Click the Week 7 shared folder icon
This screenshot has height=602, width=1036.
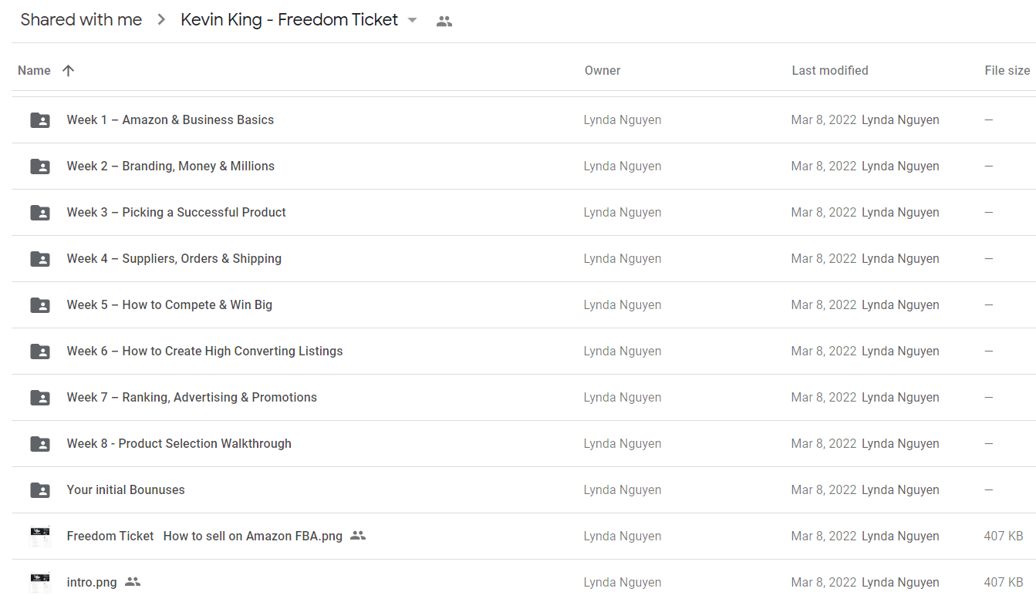tap(40, 398)
